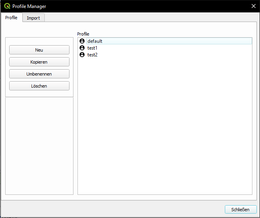The image size is (260, 218).
Task: Click empty space in the profile list
Action: (x=165, y=128)
